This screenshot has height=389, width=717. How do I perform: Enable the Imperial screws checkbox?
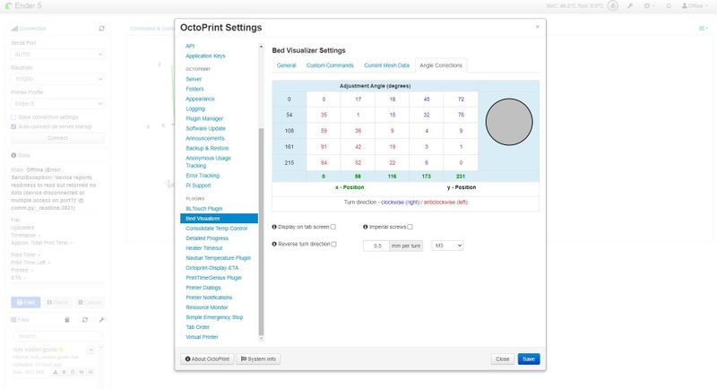(x=410, y=227)
